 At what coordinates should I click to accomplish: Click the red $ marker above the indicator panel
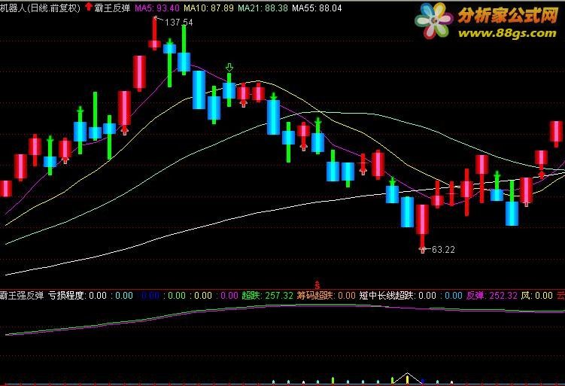(x=317, y=284)
